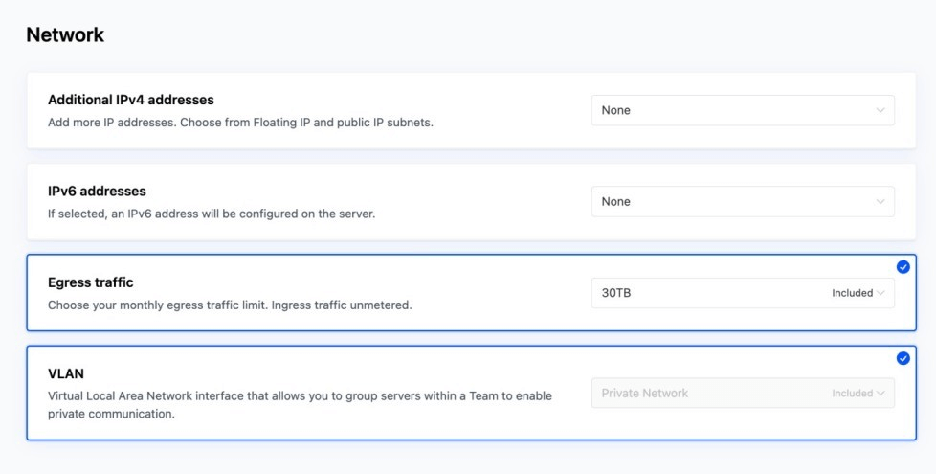Click the Ingress traffic unmetered description text
The image size is (936, 474).
tap(230, 305)
